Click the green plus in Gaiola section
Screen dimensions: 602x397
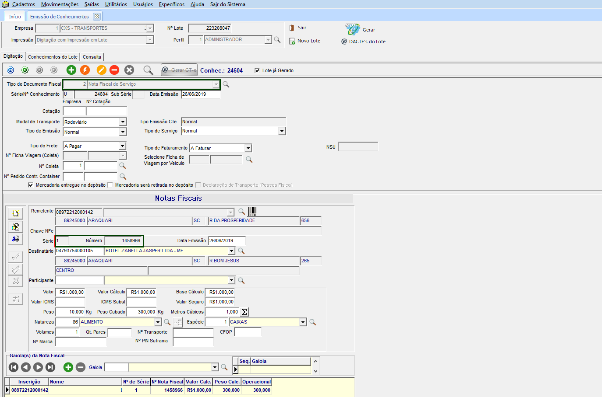pyautogui.click(x=68, y=367)
